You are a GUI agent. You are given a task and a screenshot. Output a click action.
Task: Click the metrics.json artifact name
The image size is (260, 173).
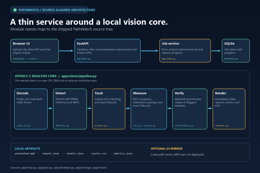(x=123, y=153)
